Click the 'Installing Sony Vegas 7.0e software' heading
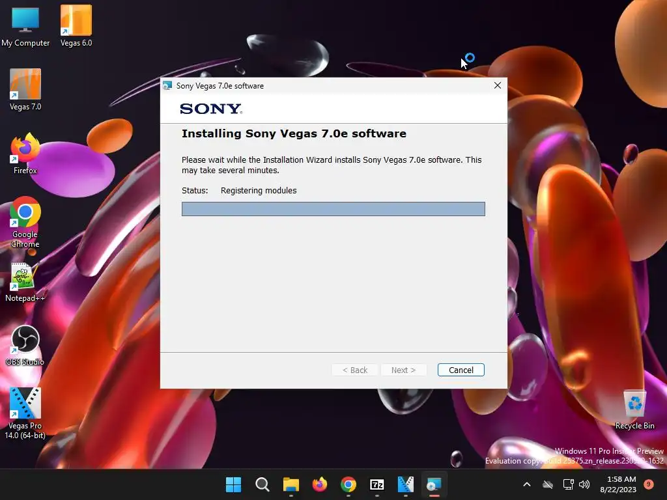 tap(294, 133)
